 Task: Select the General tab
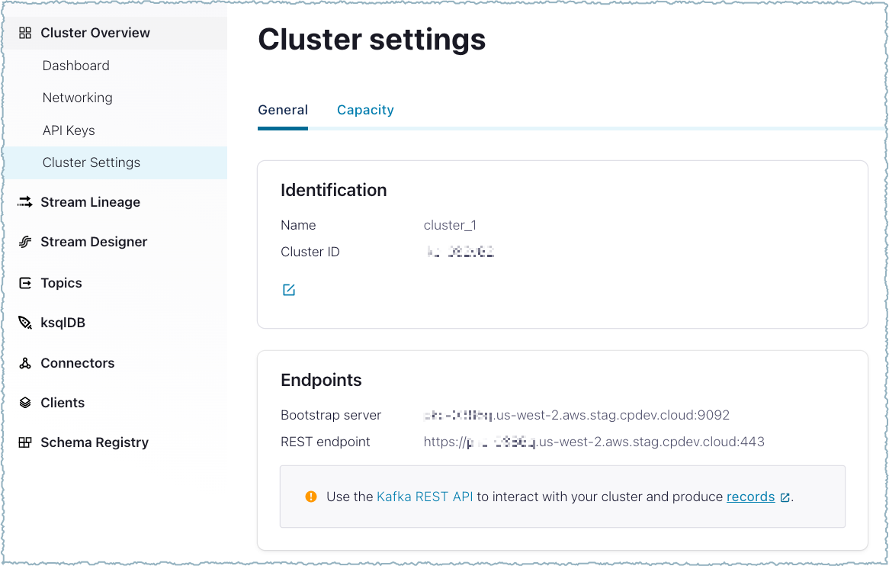tap(283, 110)
